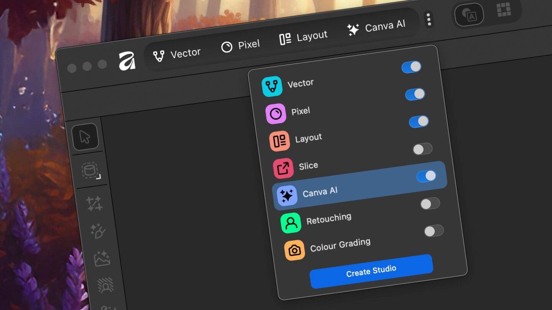Click the orange Layout icon in the popup list

coord(279,141)
